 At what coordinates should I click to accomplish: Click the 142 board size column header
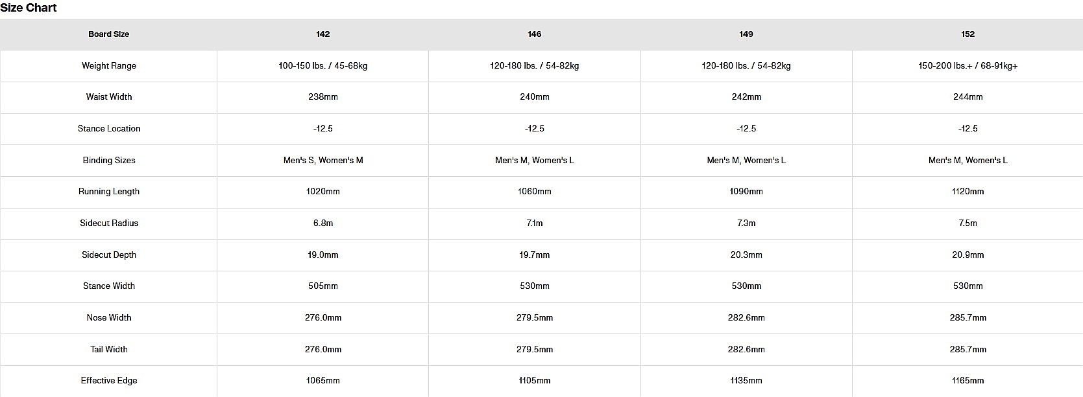point(323,34)
